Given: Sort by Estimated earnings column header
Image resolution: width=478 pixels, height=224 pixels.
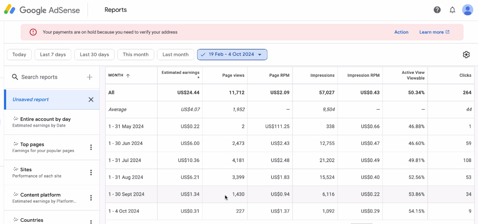Looking at the screenshot, I should [x=181, y=75].
